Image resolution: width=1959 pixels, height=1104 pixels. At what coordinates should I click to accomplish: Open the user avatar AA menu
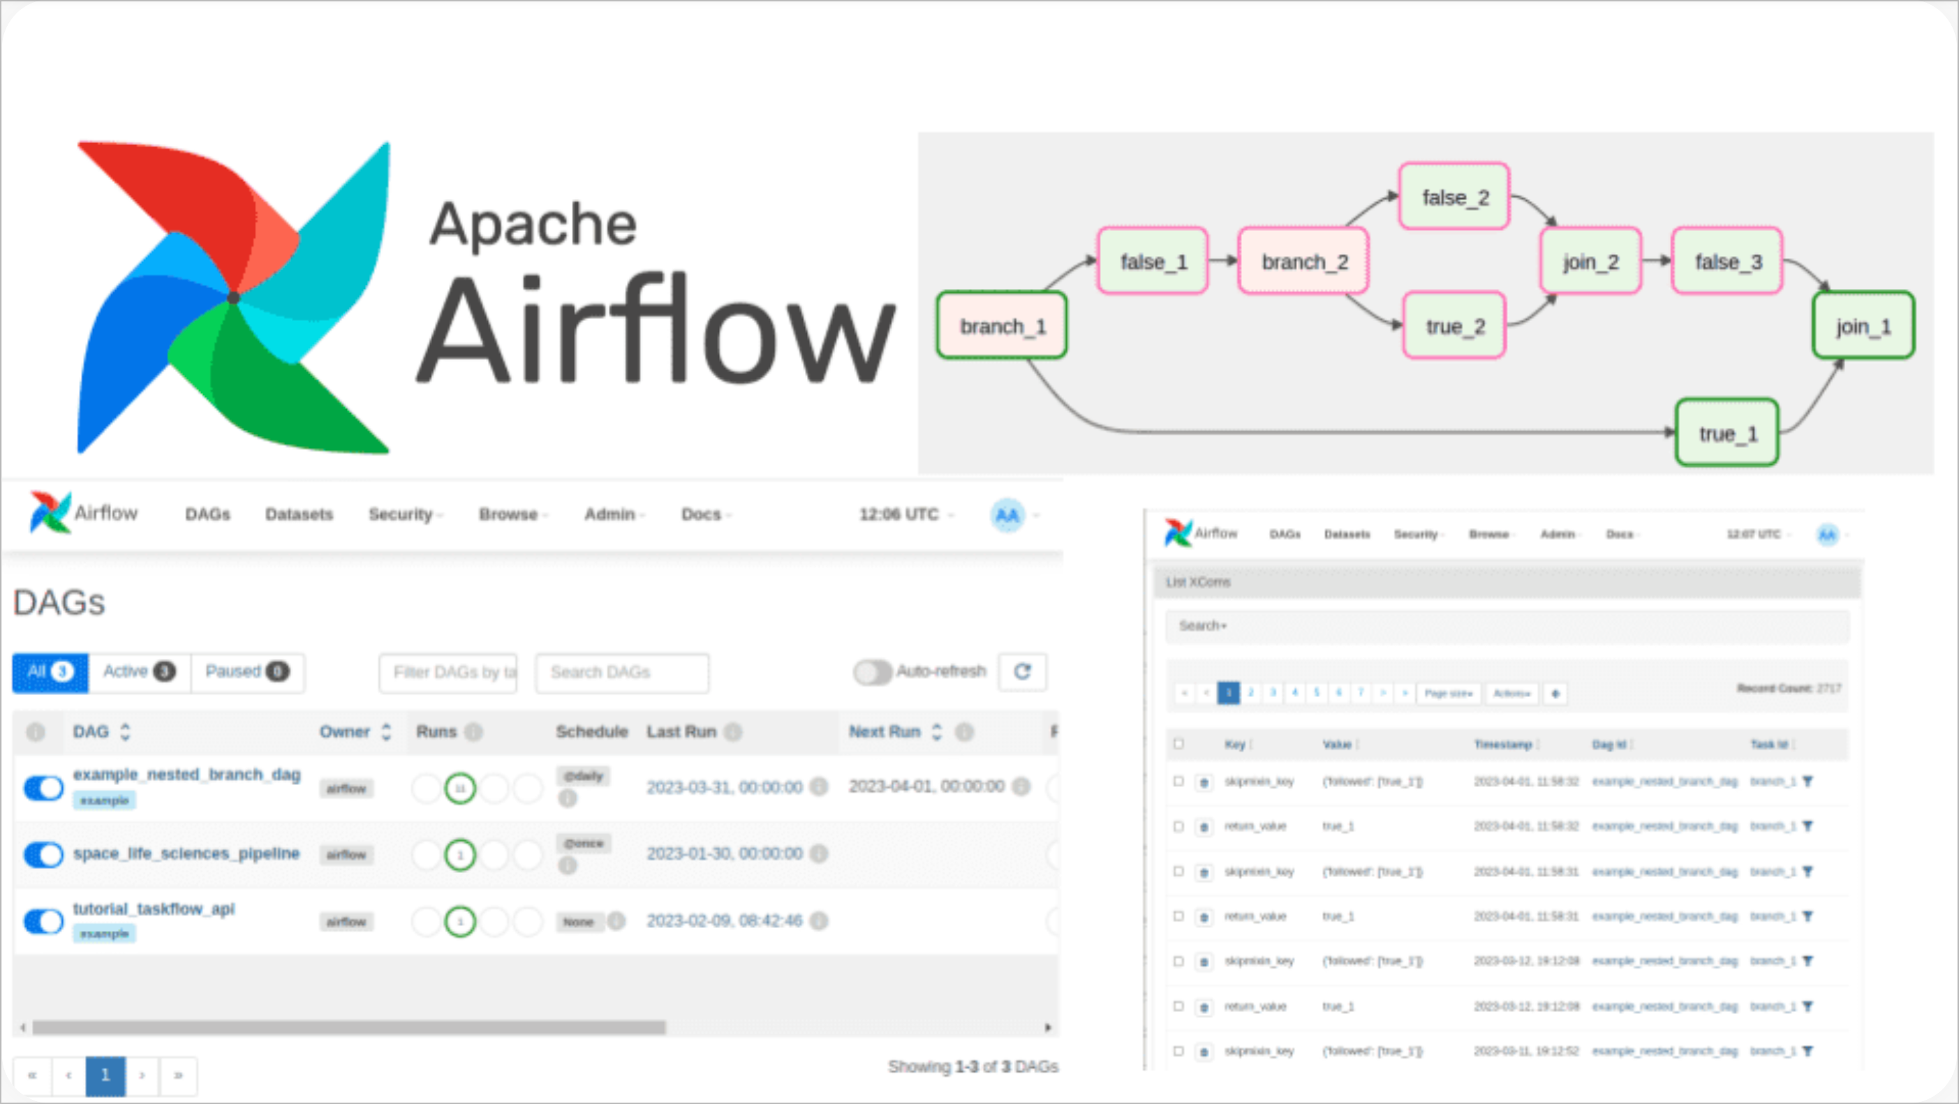(x=1007, y=516)
